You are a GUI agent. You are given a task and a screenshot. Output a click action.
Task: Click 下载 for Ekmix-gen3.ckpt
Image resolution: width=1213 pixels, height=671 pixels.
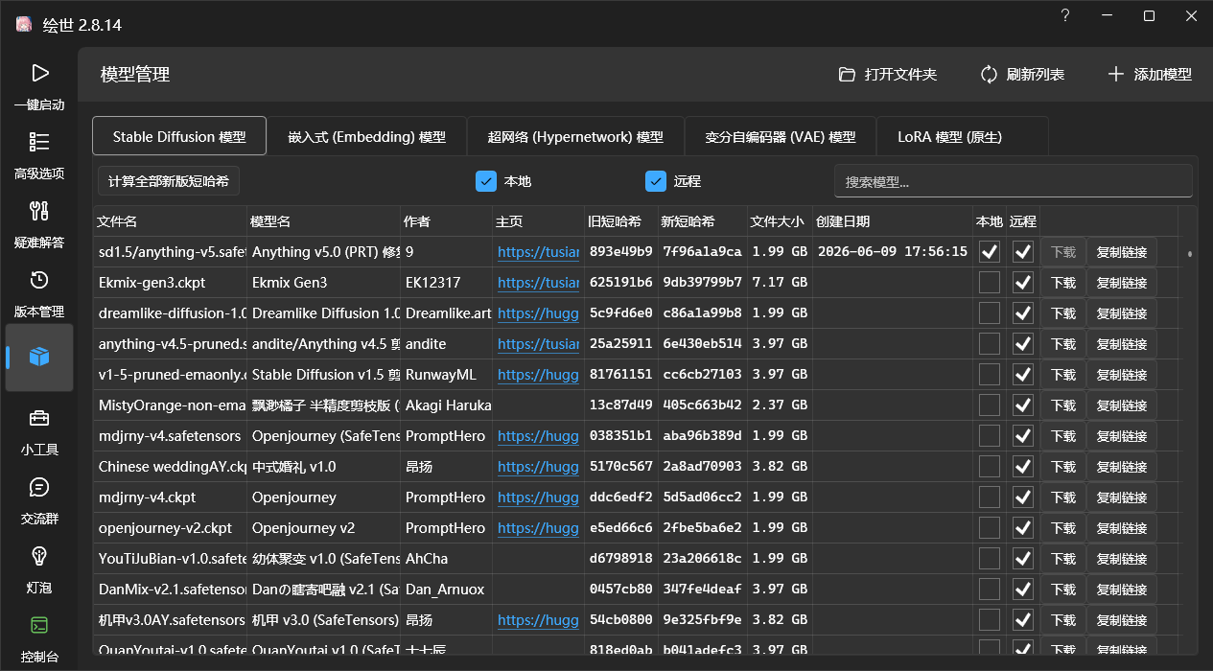(x=1063, y=283)
